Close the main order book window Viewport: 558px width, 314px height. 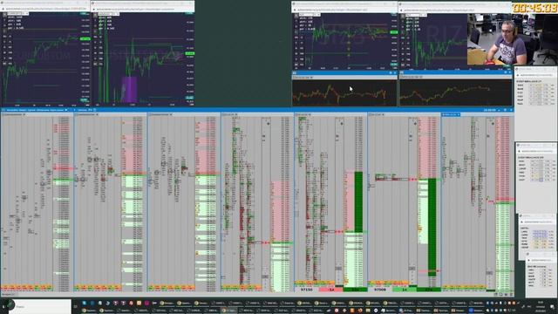tap(511, 110)
